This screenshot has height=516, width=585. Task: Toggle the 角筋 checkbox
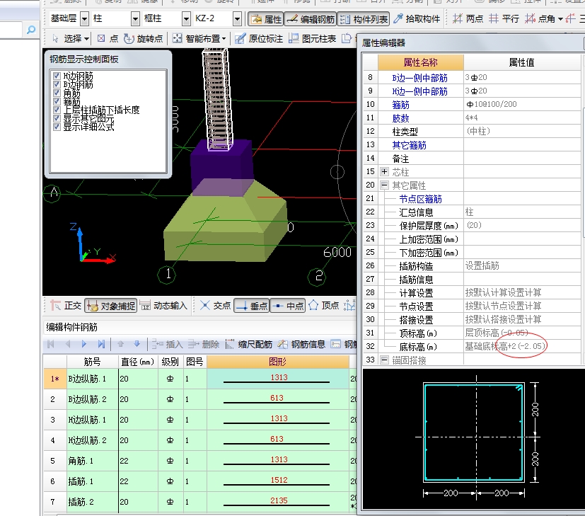[57, 93]
